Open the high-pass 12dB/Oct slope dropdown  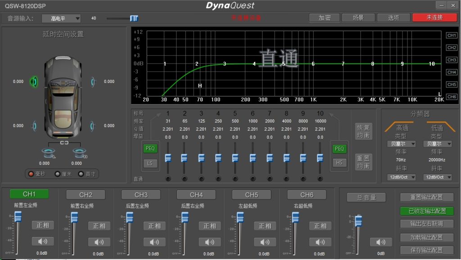point(401,177)
